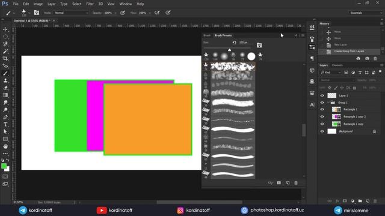Open the Window menu
Viewport: 385px width, 216px height.
click(x=126, y=4)
